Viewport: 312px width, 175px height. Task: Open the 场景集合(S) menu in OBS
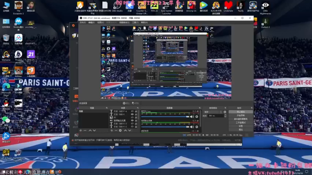(x=124, y=23)
